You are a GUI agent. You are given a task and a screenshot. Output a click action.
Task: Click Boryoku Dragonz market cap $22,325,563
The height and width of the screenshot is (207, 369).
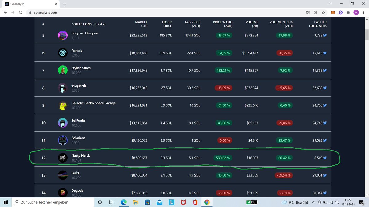pyautogui.click(x=138, y=36)
